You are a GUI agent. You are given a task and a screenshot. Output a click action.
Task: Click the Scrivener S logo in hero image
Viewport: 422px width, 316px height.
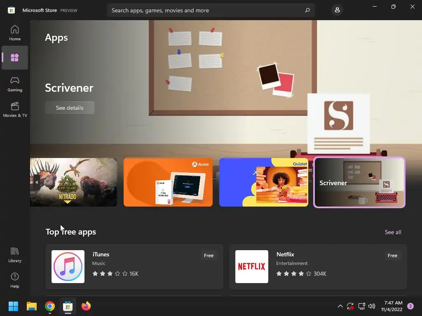(339, 116)
